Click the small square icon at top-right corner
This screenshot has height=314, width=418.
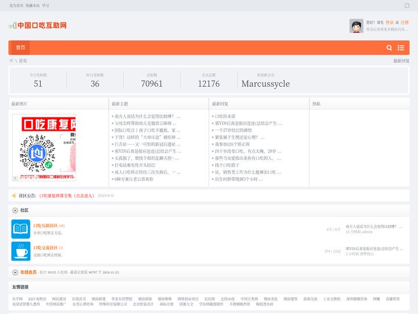pos(407,6)
